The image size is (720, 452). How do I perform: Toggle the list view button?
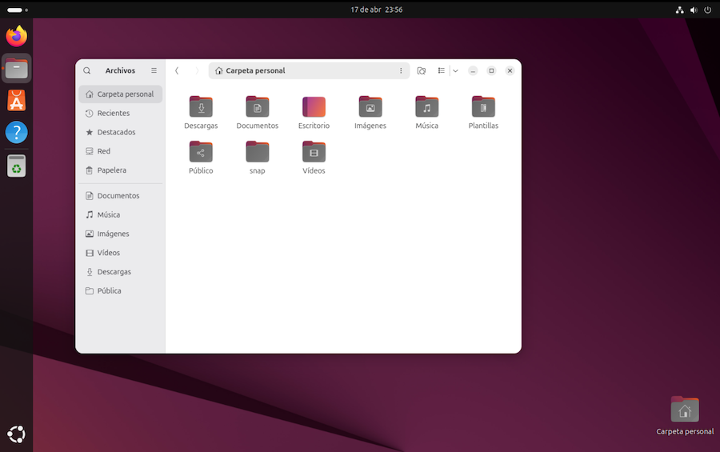point(442,71)
